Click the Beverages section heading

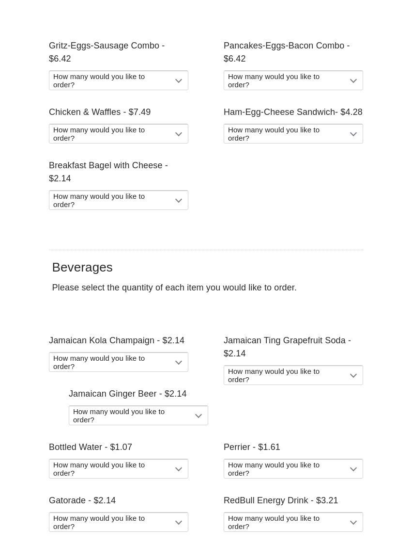[x=82, y=267]
